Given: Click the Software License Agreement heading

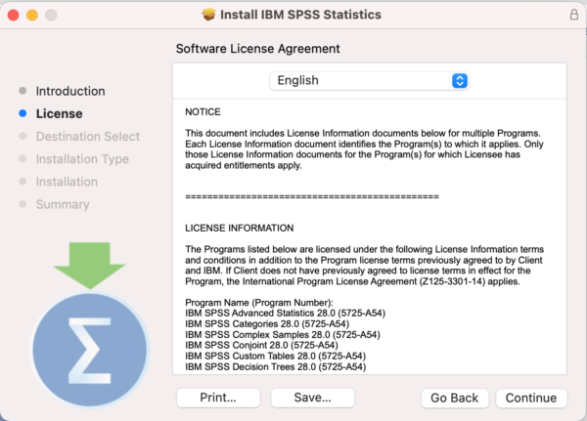Looking at the screenshot, I should (258, 49).
